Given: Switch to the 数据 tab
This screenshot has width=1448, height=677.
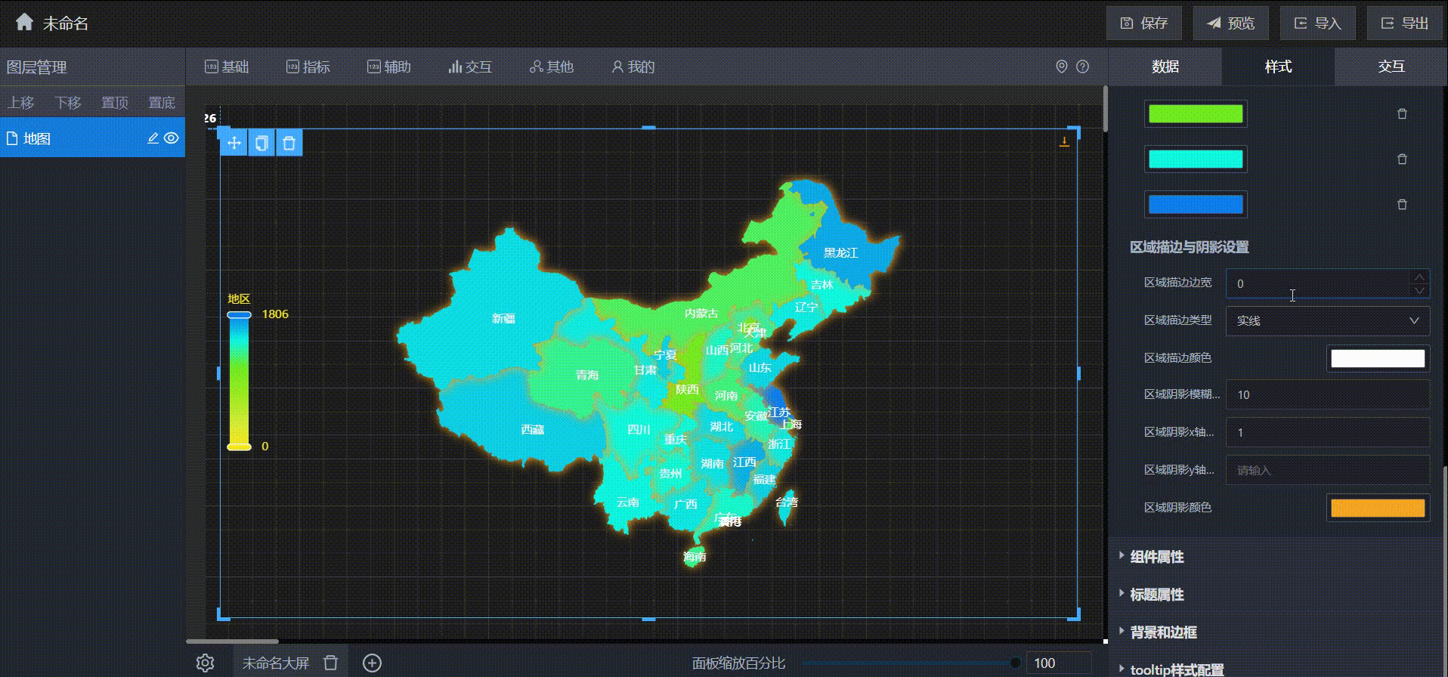Looking at the screenshot, I should tap(1165, 66).
